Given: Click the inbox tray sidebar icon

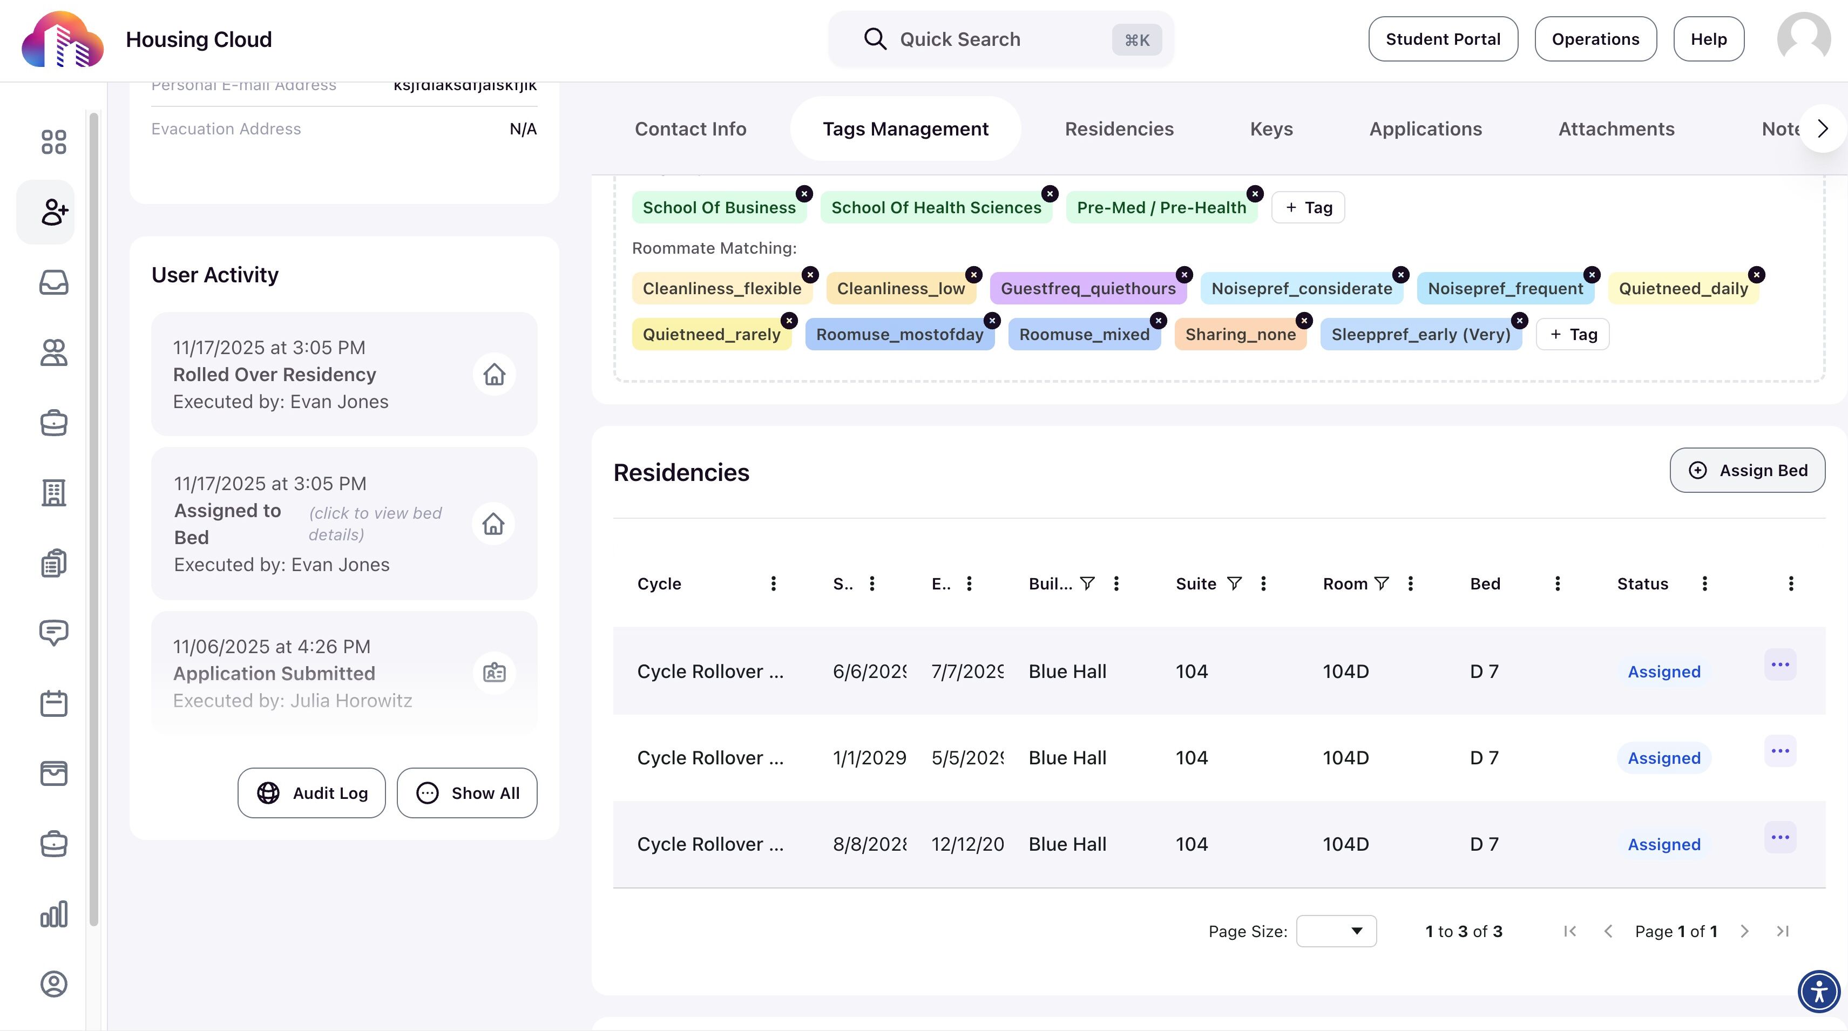Looking at the screenshot, I should pos(53,283).
